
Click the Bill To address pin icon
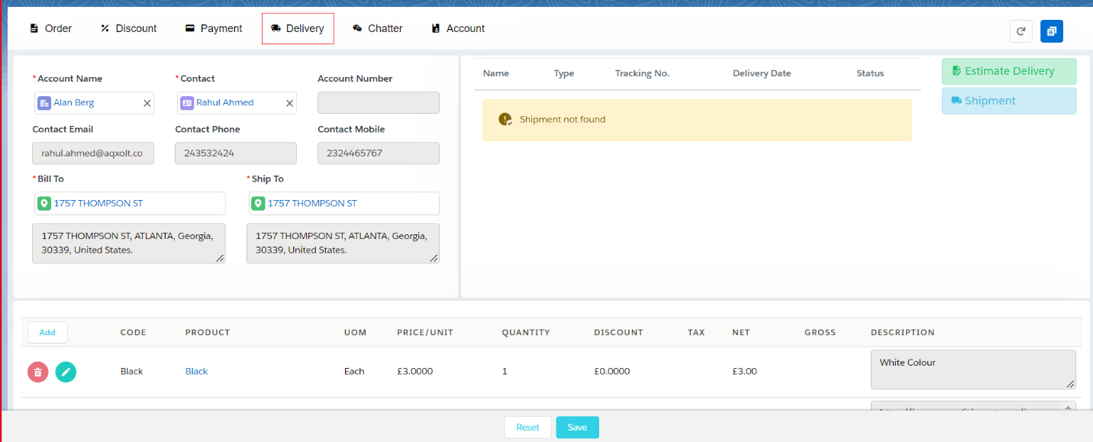click(x=44, y=204)
